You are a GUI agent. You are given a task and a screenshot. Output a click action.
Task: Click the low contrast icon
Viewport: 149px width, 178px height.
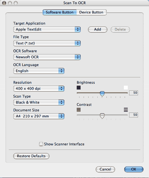point(78,110)
